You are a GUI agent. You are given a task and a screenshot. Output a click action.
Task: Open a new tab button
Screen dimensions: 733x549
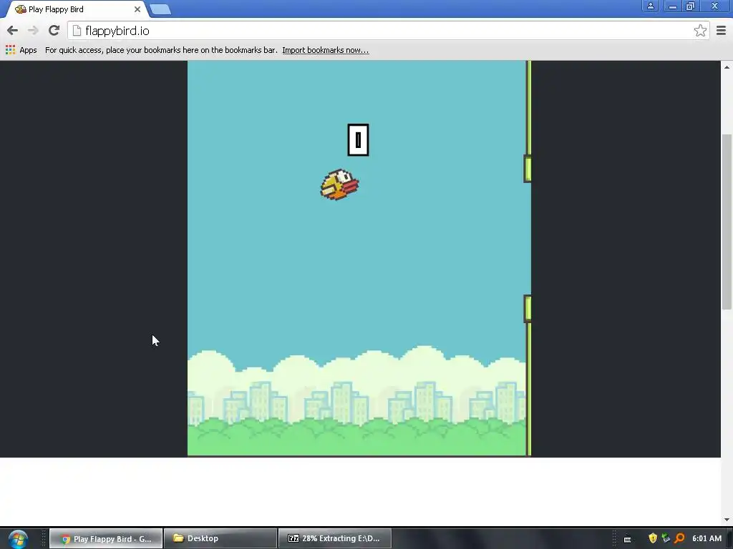pos(160,9)
